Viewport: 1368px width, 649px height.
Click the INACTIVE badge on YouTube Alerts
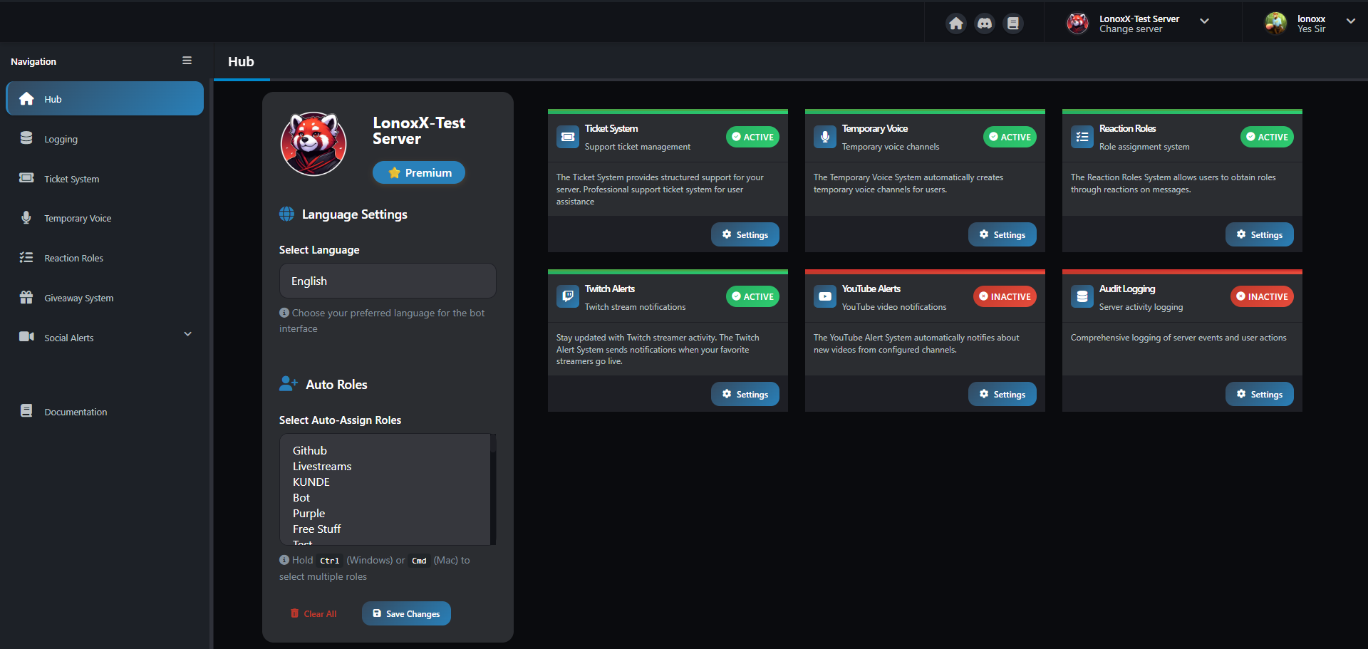pyautogui.click(x=1005, y=296)
